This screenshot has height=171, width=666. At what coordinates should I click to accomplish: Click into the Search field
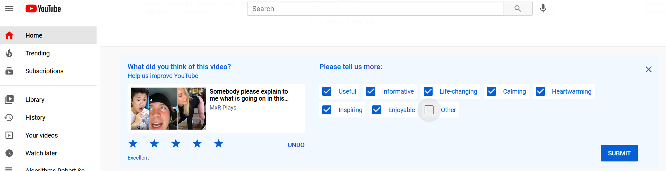(x=375, y=9)
